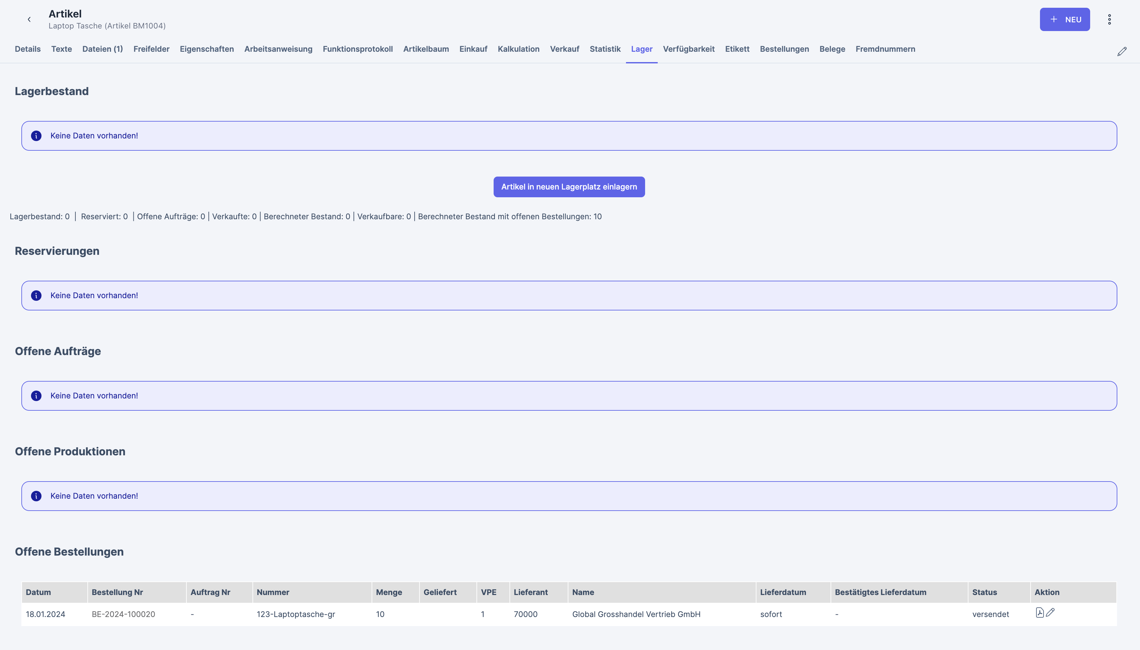Select the Bestellungen tab
The width and height of the screenshot is (1140, 650).
click(x=784, y=49)
